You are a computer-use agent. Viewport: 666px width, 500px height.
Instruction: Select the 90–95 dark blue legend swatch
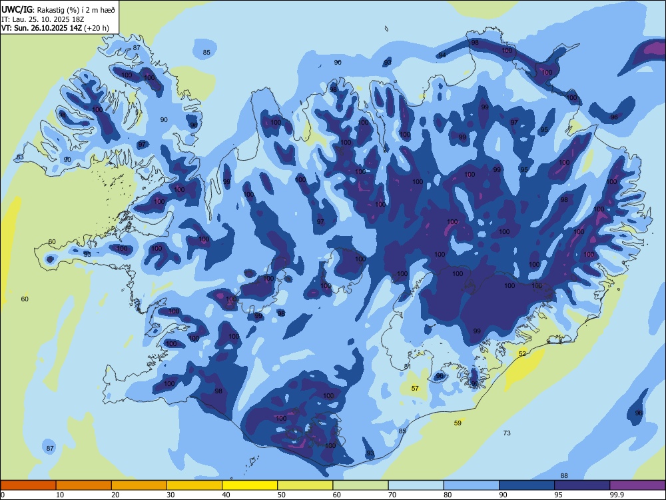point(527,485)
